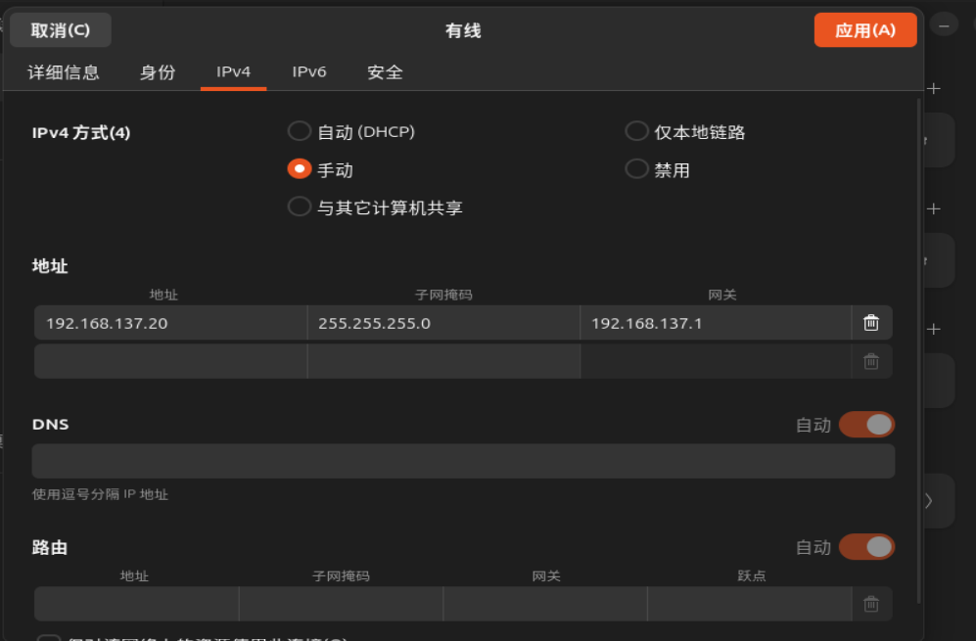Screen dimensions: 976x641
Task: Click the 192.168.137.20 address field
Action: (170, 322)
